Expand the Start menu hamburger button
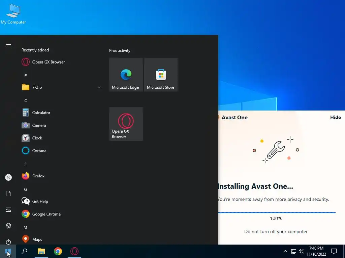 tap(8, 45)
